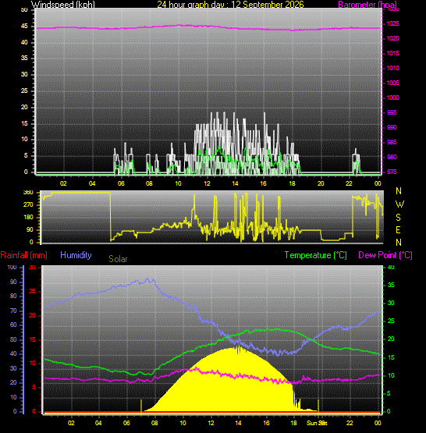Click the red "25" rainfall scale value
The height and width of the screenshot is (433, 426).
(x=33, y=291)
